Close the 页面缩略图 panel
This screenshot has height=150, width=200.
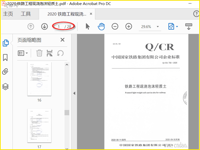[62, 40]
